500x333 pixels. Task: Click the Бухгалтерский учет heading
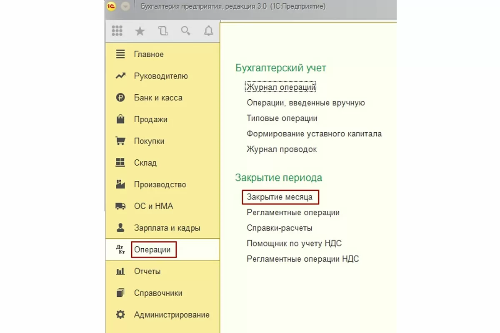281,68
